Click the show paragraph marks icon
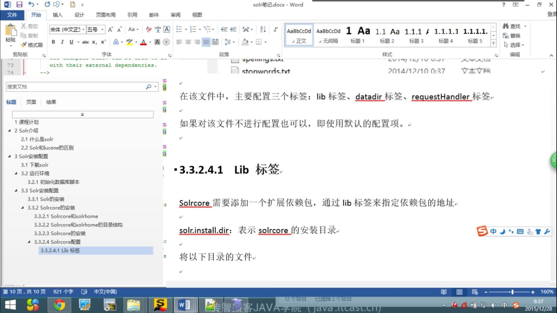This screenshot has width=557, height=313. pyautogui.click(x=276, y=29)
